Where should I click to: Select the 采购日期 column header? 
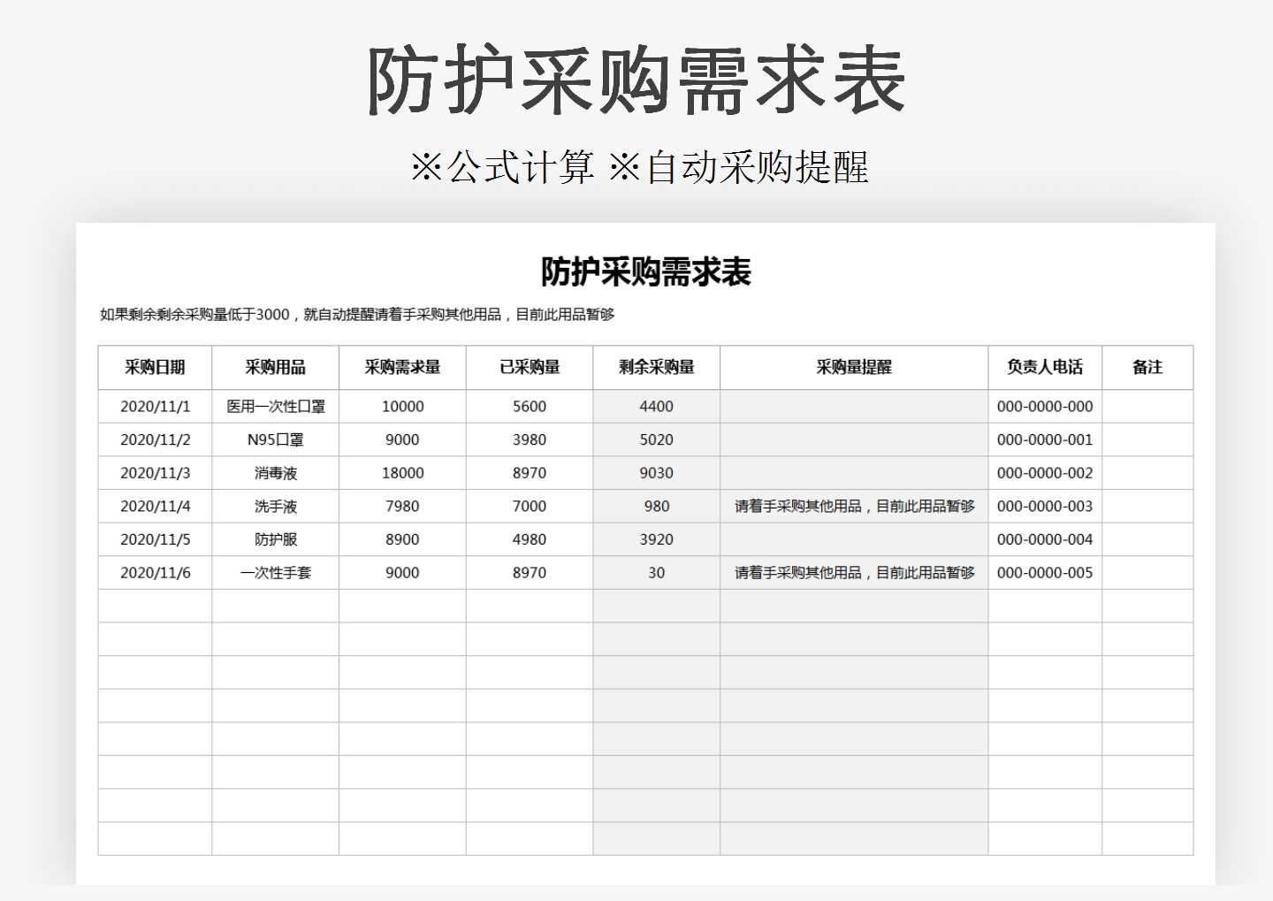point(155,368)
